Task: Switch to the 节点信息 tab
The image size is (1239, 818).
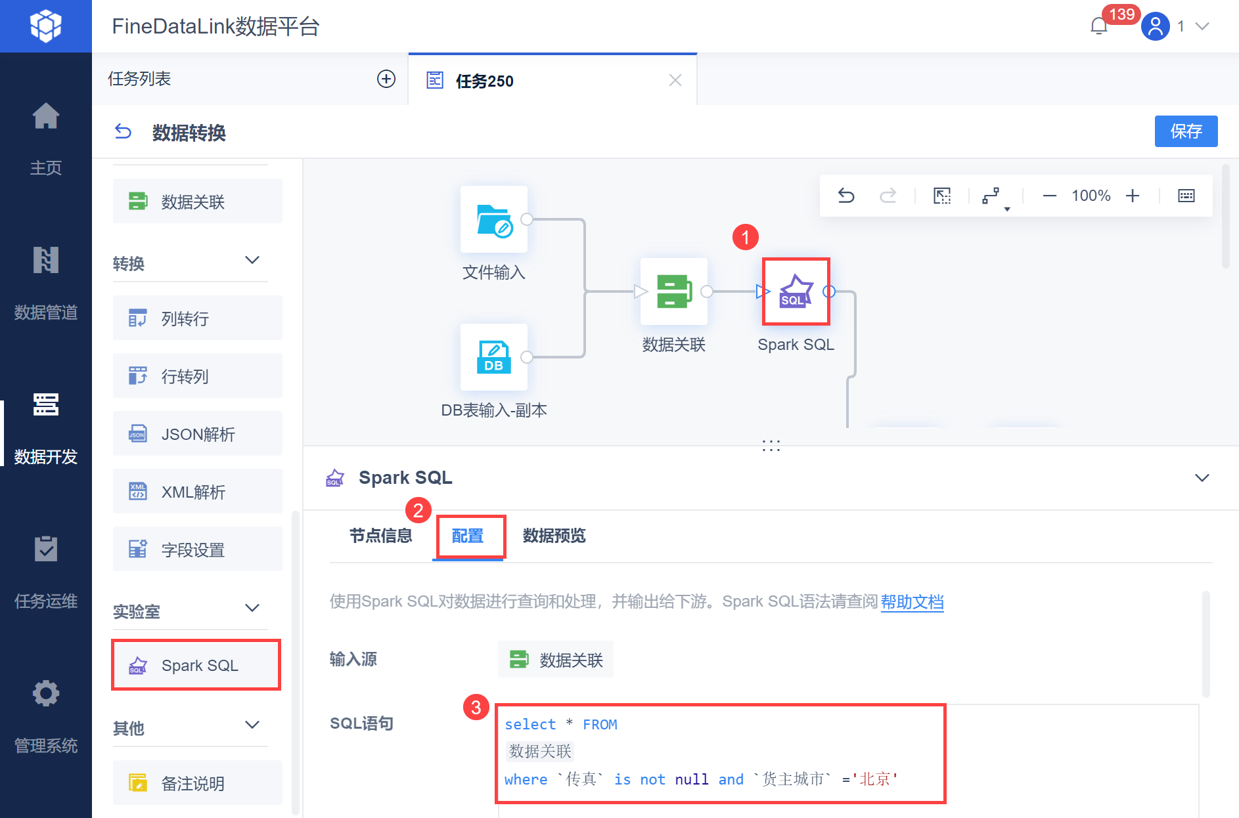Action: tap(381, 536)
